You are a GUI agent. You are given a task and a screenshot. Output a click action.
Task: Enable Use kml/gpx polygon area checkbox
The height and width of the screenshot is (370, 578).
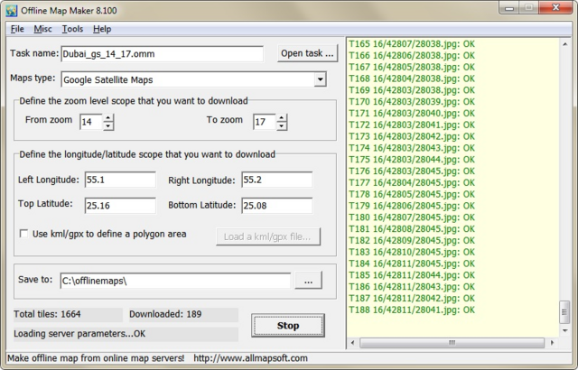23,234
